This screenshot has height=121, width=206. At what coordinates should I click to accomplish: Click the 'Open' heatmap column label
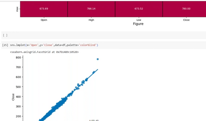[44, 20]
